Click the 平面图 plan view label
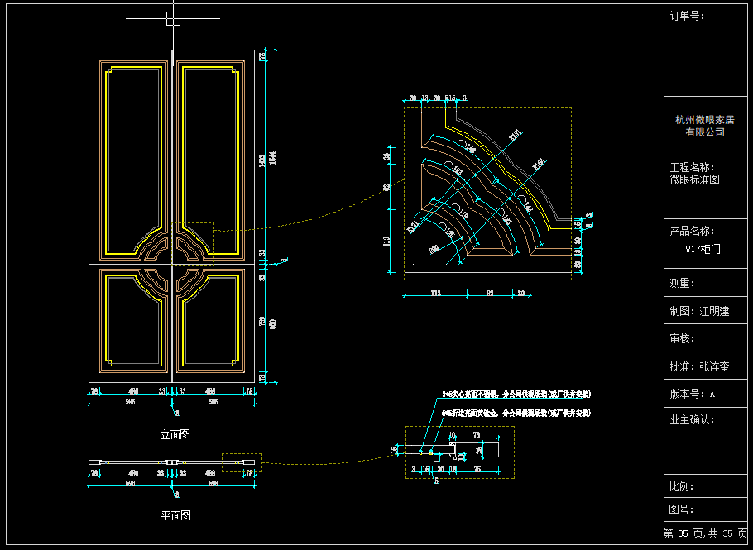753x550 pixels. 175,515
